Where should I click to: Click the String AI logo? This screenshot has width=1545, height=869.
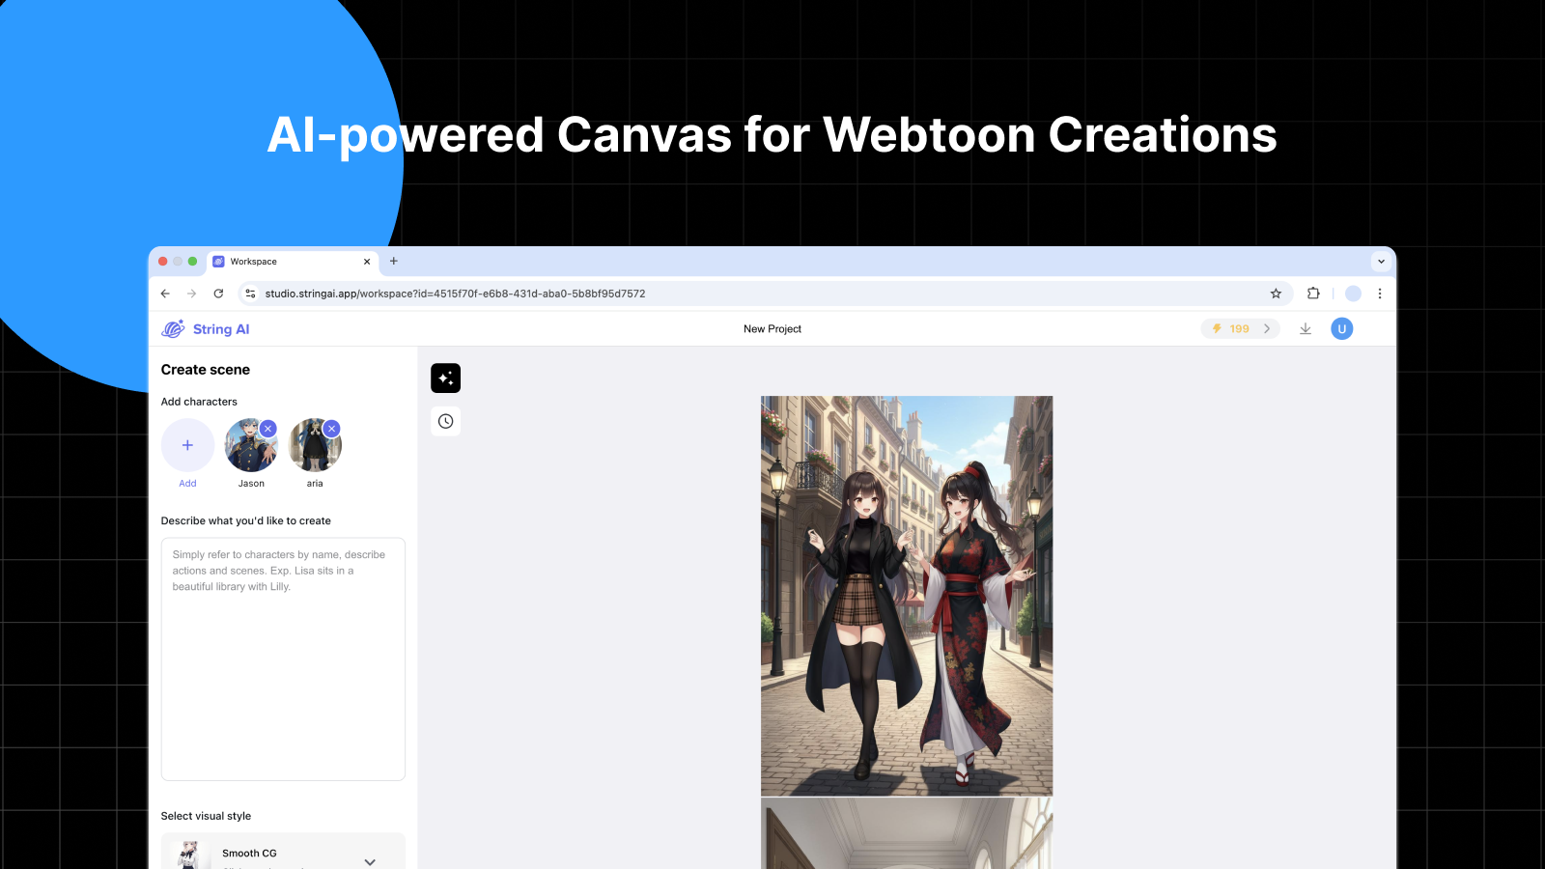[x=206, y=329]
